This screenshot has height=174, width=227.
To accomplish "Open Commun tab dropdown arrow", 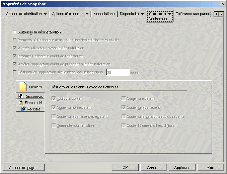I will click(x=169, y=14).
